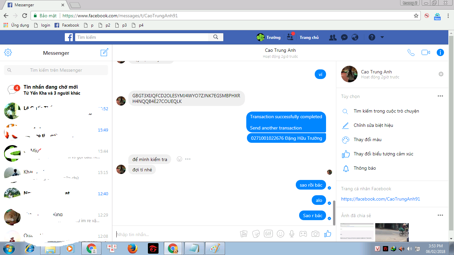The width and height of the screenshot is (454, 255).
Task: Click the camera icon in composer
Action: tap(315, 234)
